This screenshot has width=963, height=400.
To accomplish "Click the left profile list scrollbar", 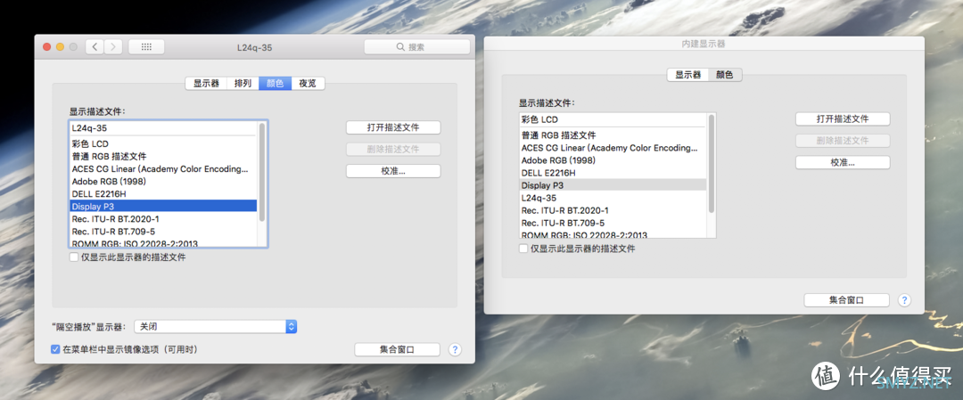I will (262, 169).
